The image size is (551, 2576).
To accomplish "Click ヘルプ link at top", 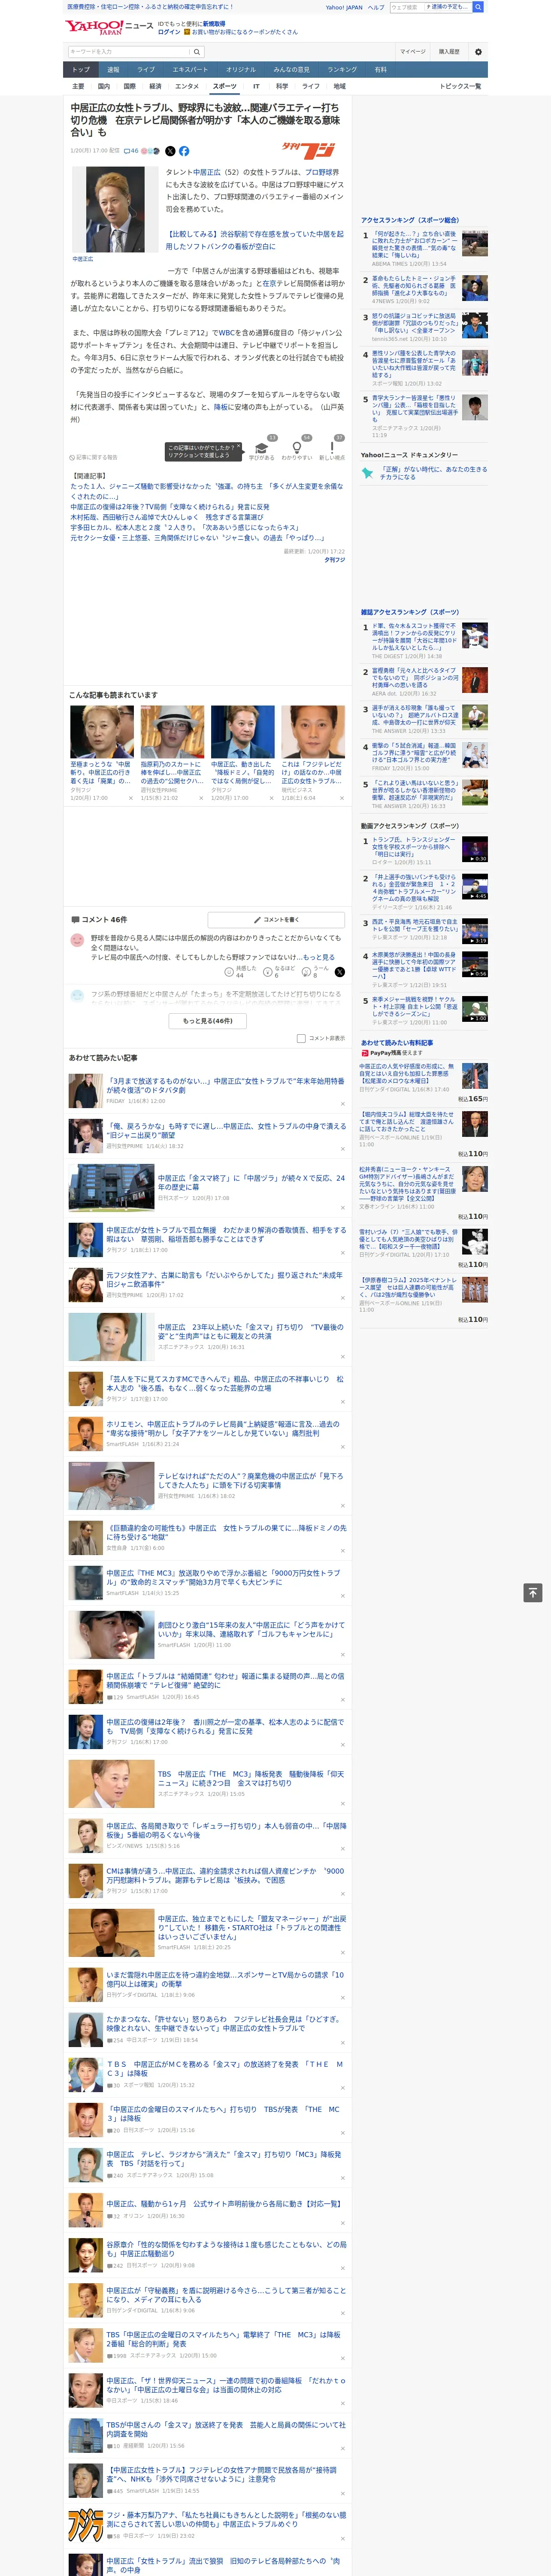I will pos(376,7).
